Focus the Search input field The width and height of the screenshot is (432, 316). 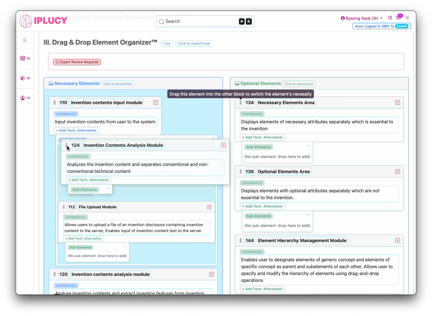205,21
